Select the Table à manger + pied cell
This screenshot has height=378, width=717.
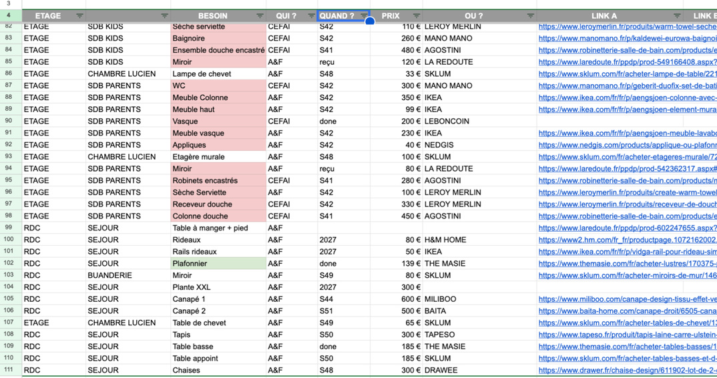click(x=218, y=228)
